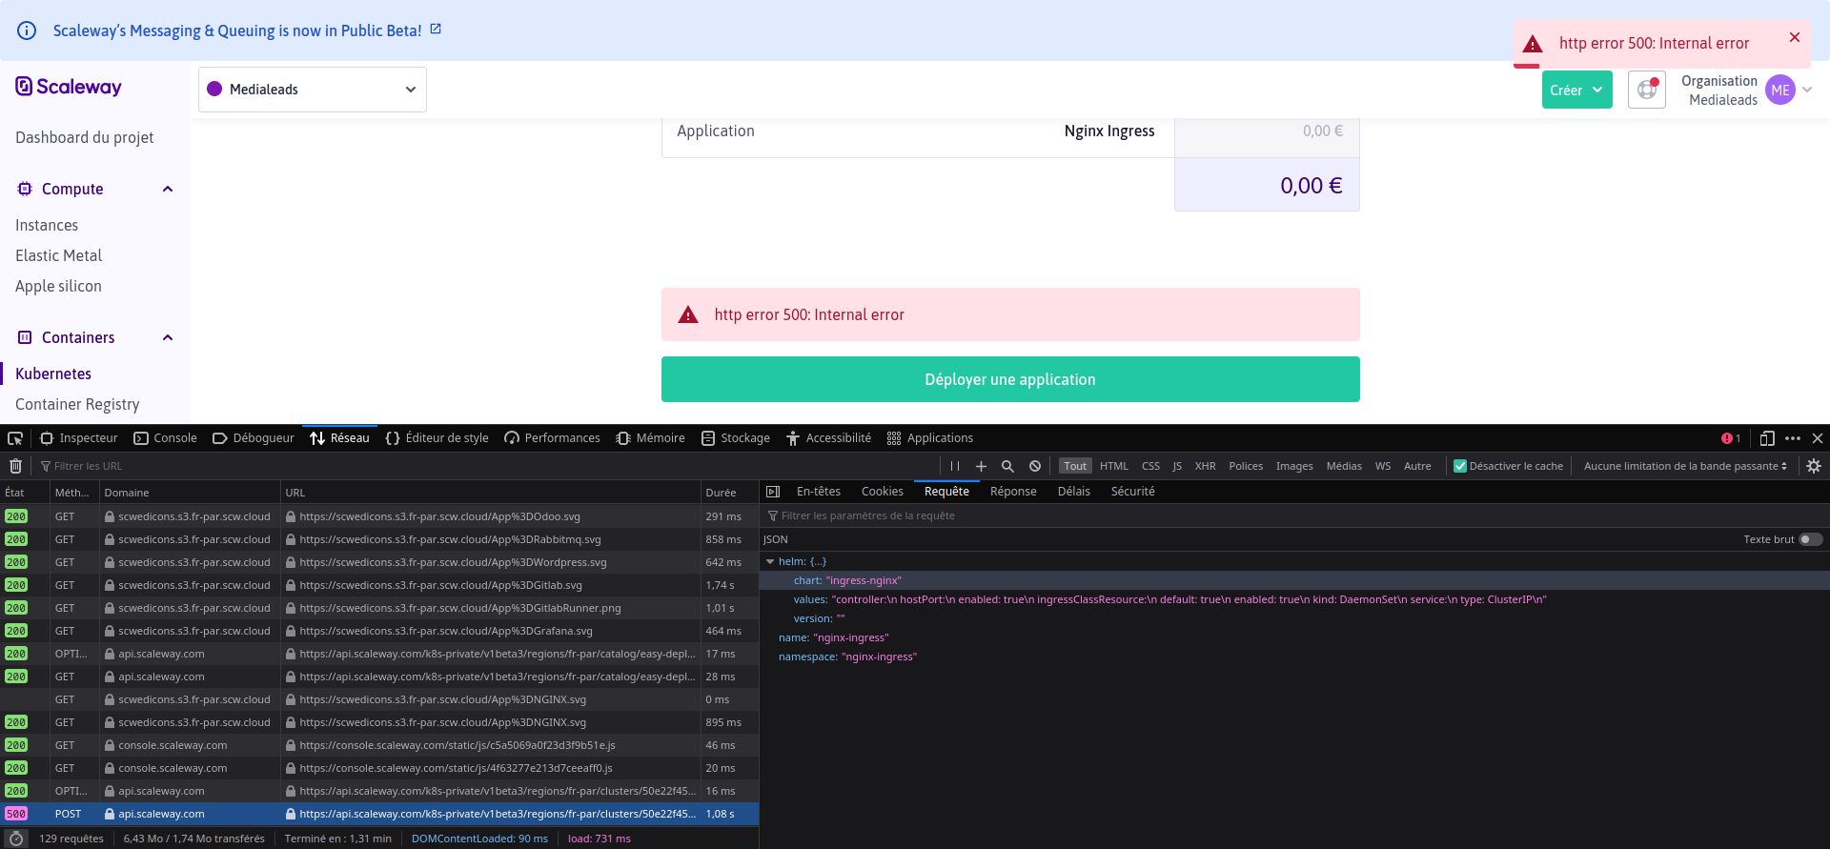Activate the devtools element picker icon
The width and height of the screenshot is (1830, 849).
click(x=15, y=438)
